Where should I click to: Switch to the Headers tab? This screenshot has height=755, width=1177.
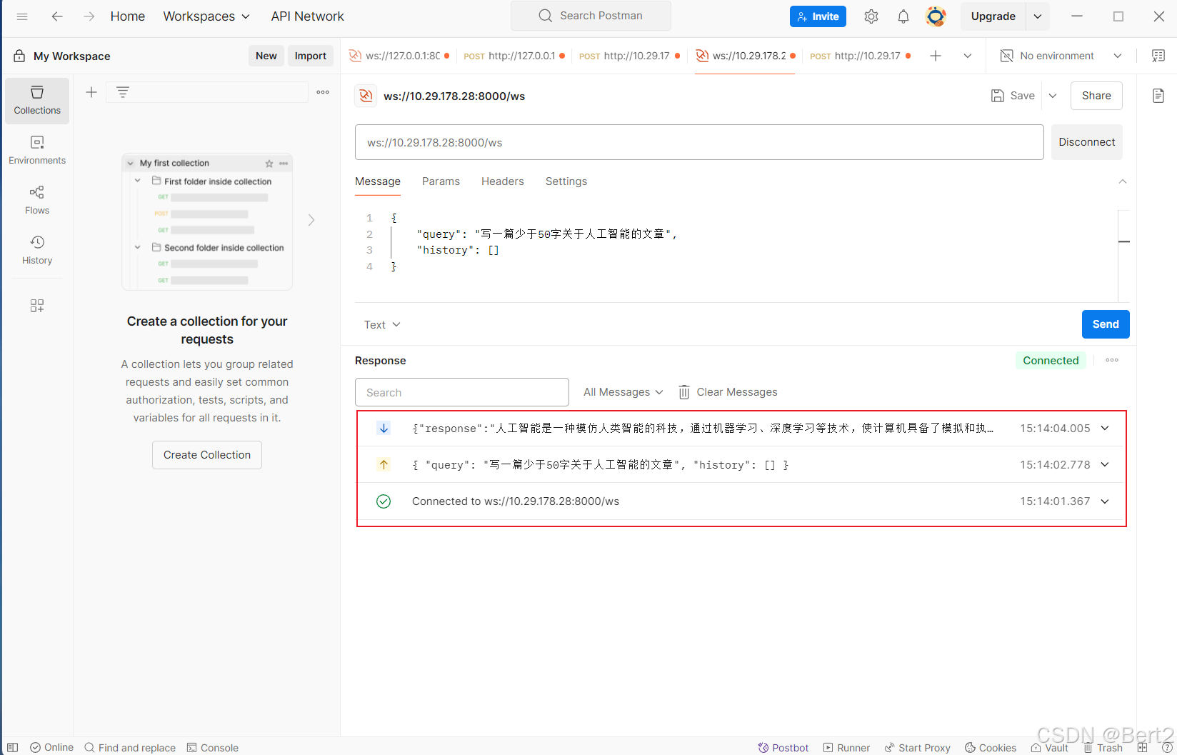click(502, 181)
